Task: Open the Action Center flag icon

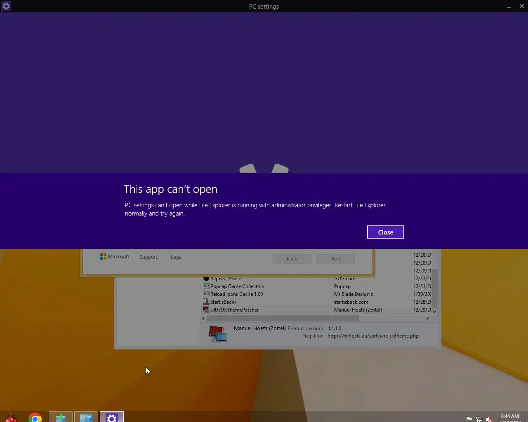Action: click(469, 419)
